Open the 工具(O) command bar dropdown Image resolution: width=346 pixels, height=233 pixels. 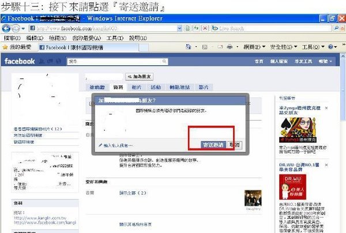pos(313,47)
